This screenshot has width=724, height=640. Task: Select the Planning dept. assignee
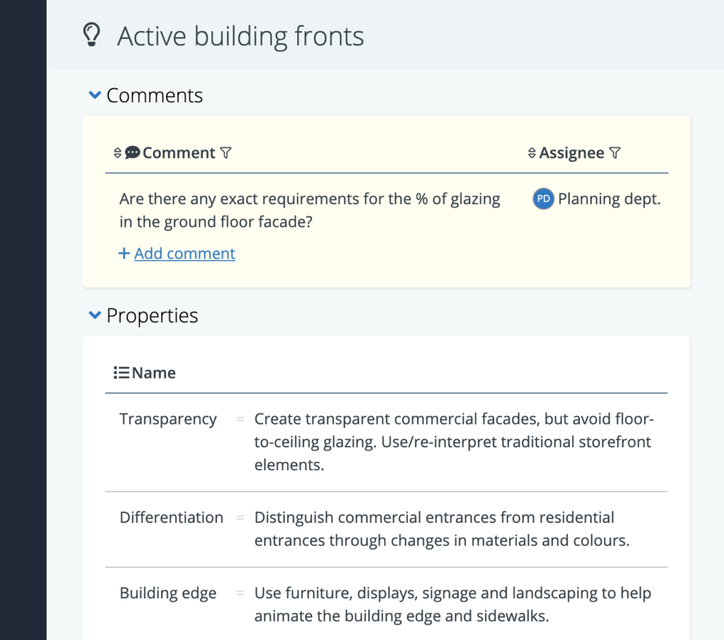609,199
